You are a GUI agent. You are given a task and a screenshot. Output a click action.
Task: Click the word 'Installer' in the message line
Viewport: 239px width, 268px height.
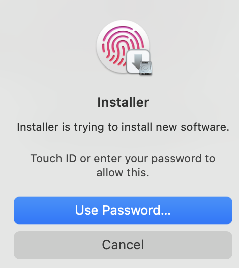pos(38,127)
